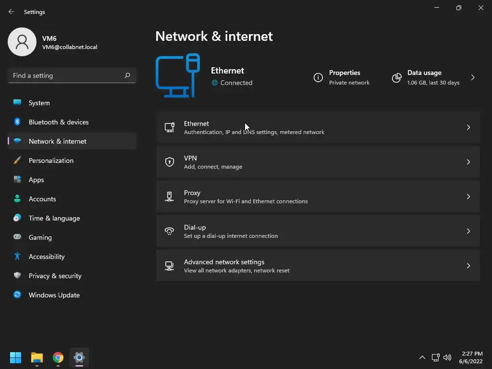
Task: Open the Advanced network settings chevron
Action: [468, 266]
